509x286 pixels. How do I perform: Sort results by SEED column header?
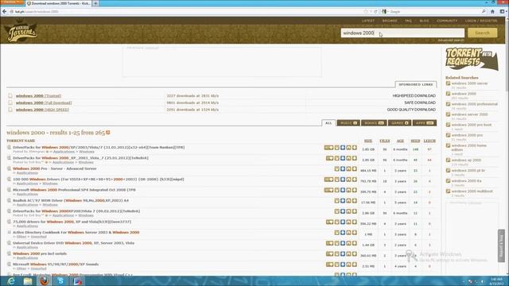[x=415, y=141]
